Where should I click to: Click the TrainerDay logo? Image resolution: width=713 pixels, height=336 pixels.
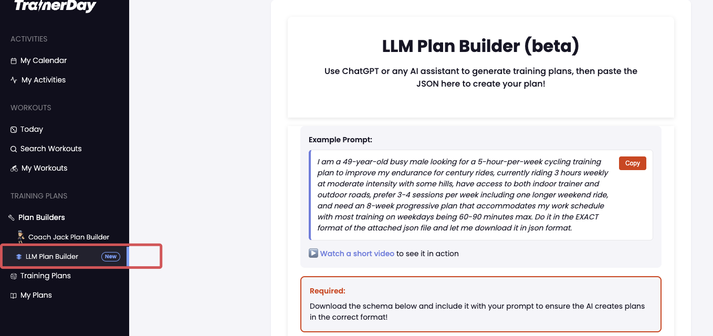coord(55,6)
